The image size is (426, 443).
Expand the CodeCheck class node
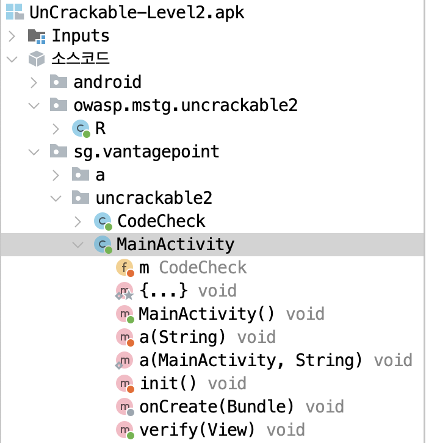click(78, 221)
